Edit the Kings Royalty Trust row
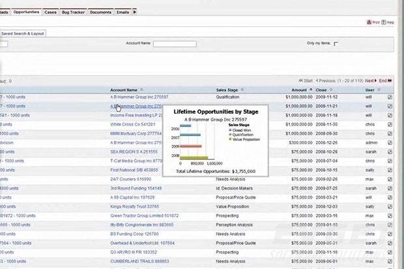Image resolution: width=404 pixels, height=269 pixels. [390, 206]
